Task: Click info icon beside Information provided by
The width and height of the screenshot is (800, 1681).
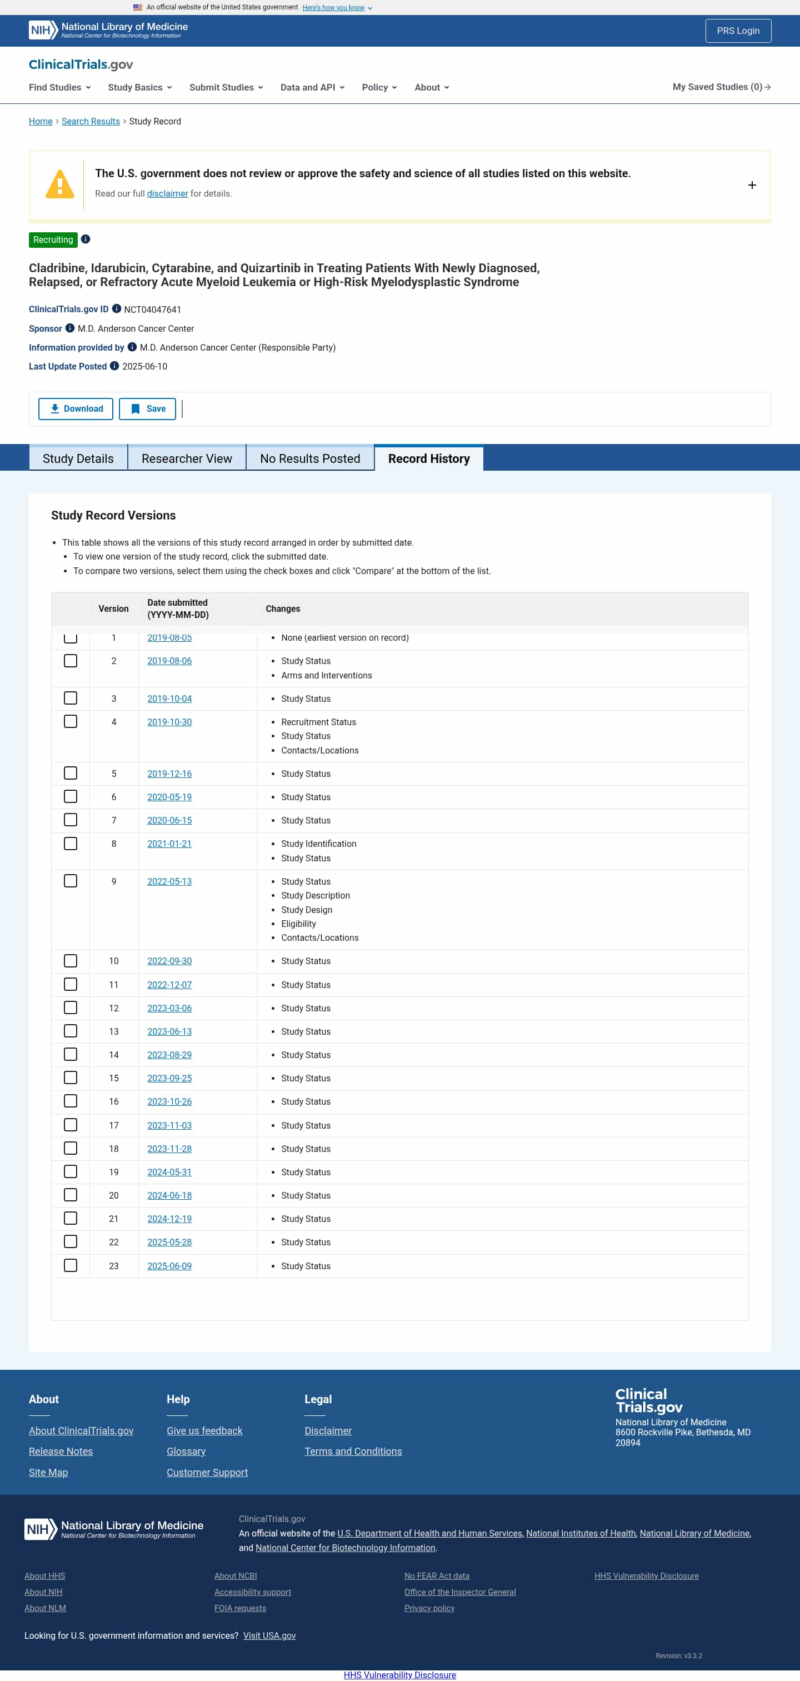Action: [x=132, y=347]
